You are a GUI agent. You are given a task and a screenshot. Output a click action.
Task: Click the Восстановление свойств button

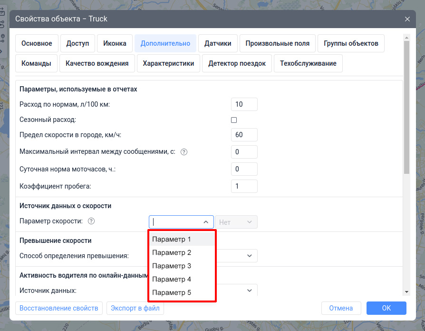(59, 308)
